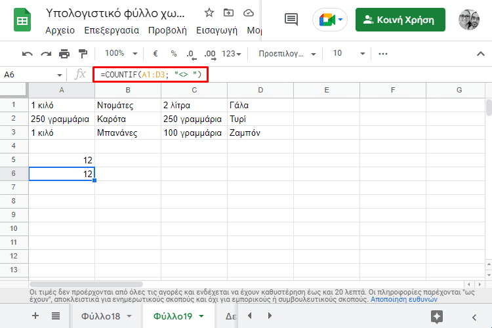The width and height of the screenshot is (492, 328).
Task: Move document using folder icon
Action: coord(228,13)
